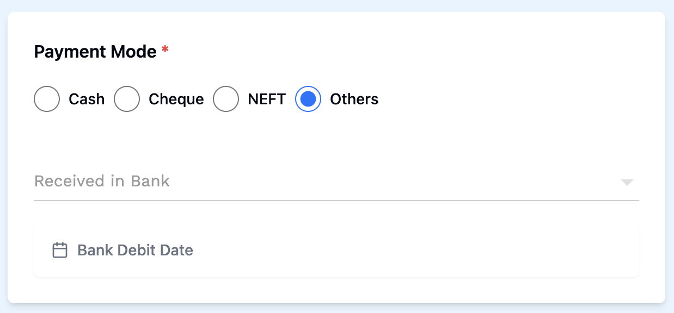Select the Cash radio button

[47, 99]
